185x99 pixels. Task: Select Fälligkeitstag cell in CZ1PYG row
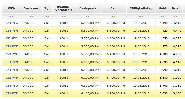point(141,23)
